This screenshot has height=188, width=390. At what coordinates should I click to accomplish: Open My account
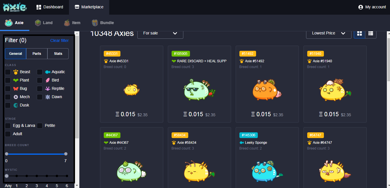(372, 7)
